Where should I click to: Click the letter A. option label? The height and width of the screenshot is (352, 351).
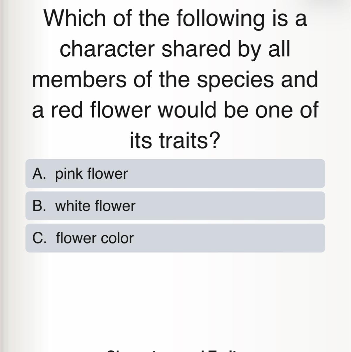[39, 174]
